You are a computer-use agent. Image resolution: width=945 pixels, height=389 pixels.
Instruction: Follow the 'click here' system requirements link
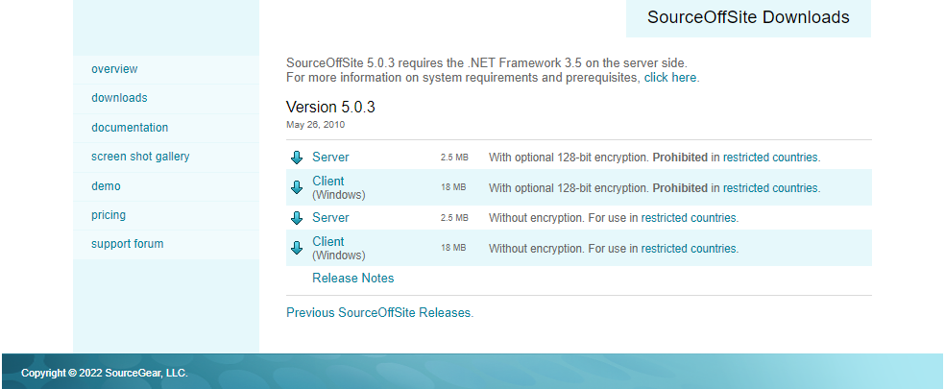pyautogui.click(x=670, y=78)
